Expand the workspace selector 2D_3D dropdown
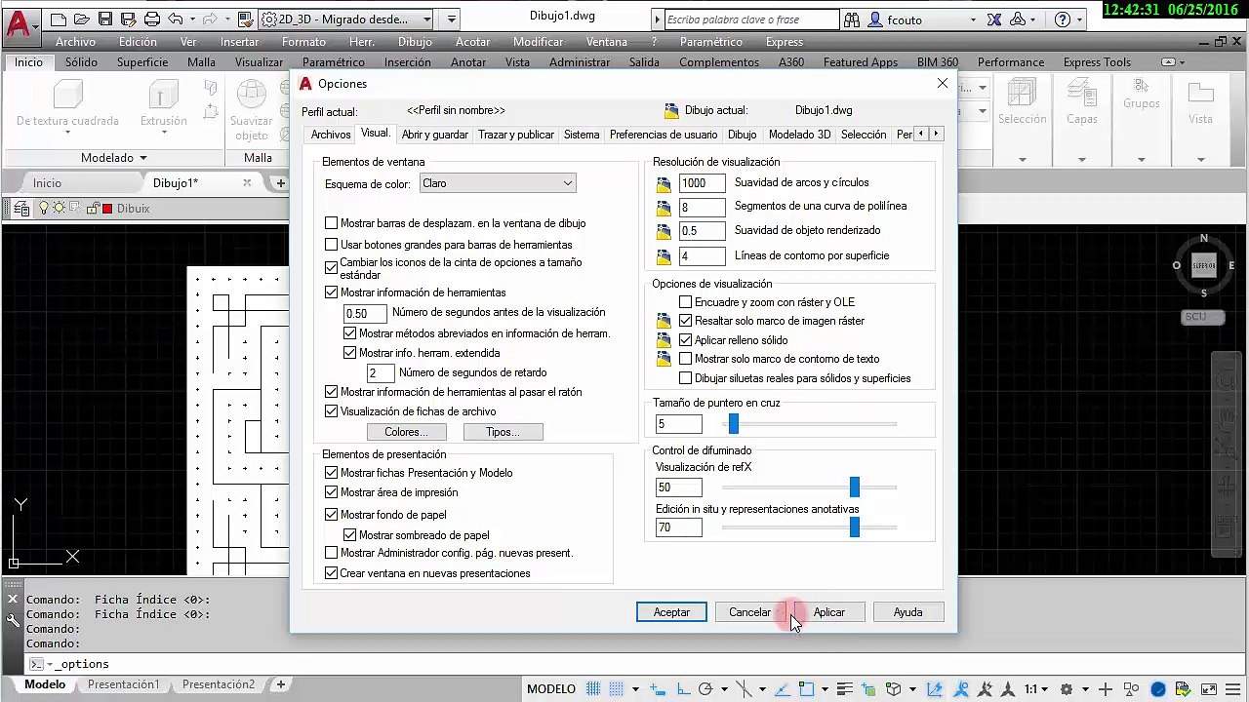The width and height of the screenshot is (1249, 702). [x=427, y=19]
